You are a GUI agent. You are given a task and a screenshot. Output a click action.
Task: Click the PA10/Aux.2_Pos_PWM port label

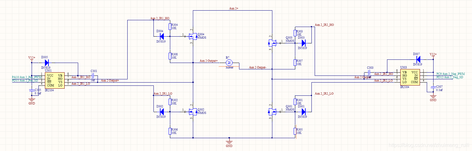[x=27, y=77]
